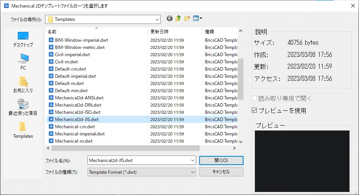Screen dimensions: 359x195
Task: Open the お気に入り favorites shortcut
Action: click(x=23, y=85)
